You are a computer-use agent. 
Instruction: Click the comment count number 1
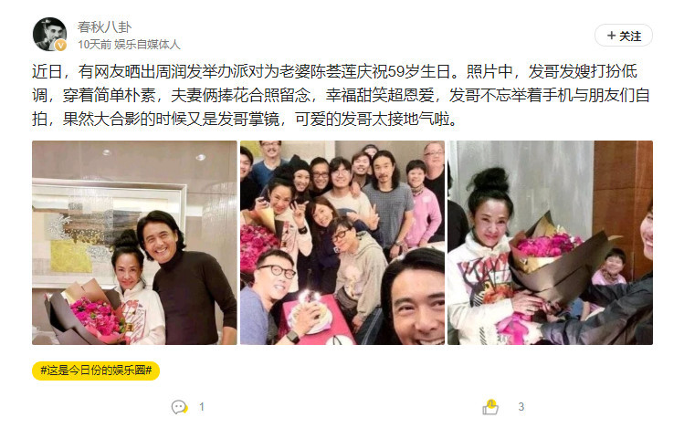click(x=202, y=407)
